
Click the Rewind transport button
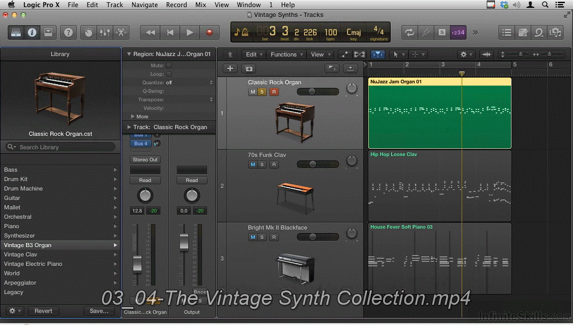pos(150,32)
